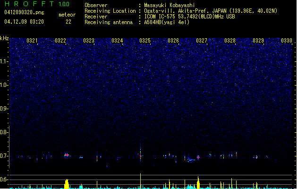Click the 'meteor' count label

click(67, 15)
